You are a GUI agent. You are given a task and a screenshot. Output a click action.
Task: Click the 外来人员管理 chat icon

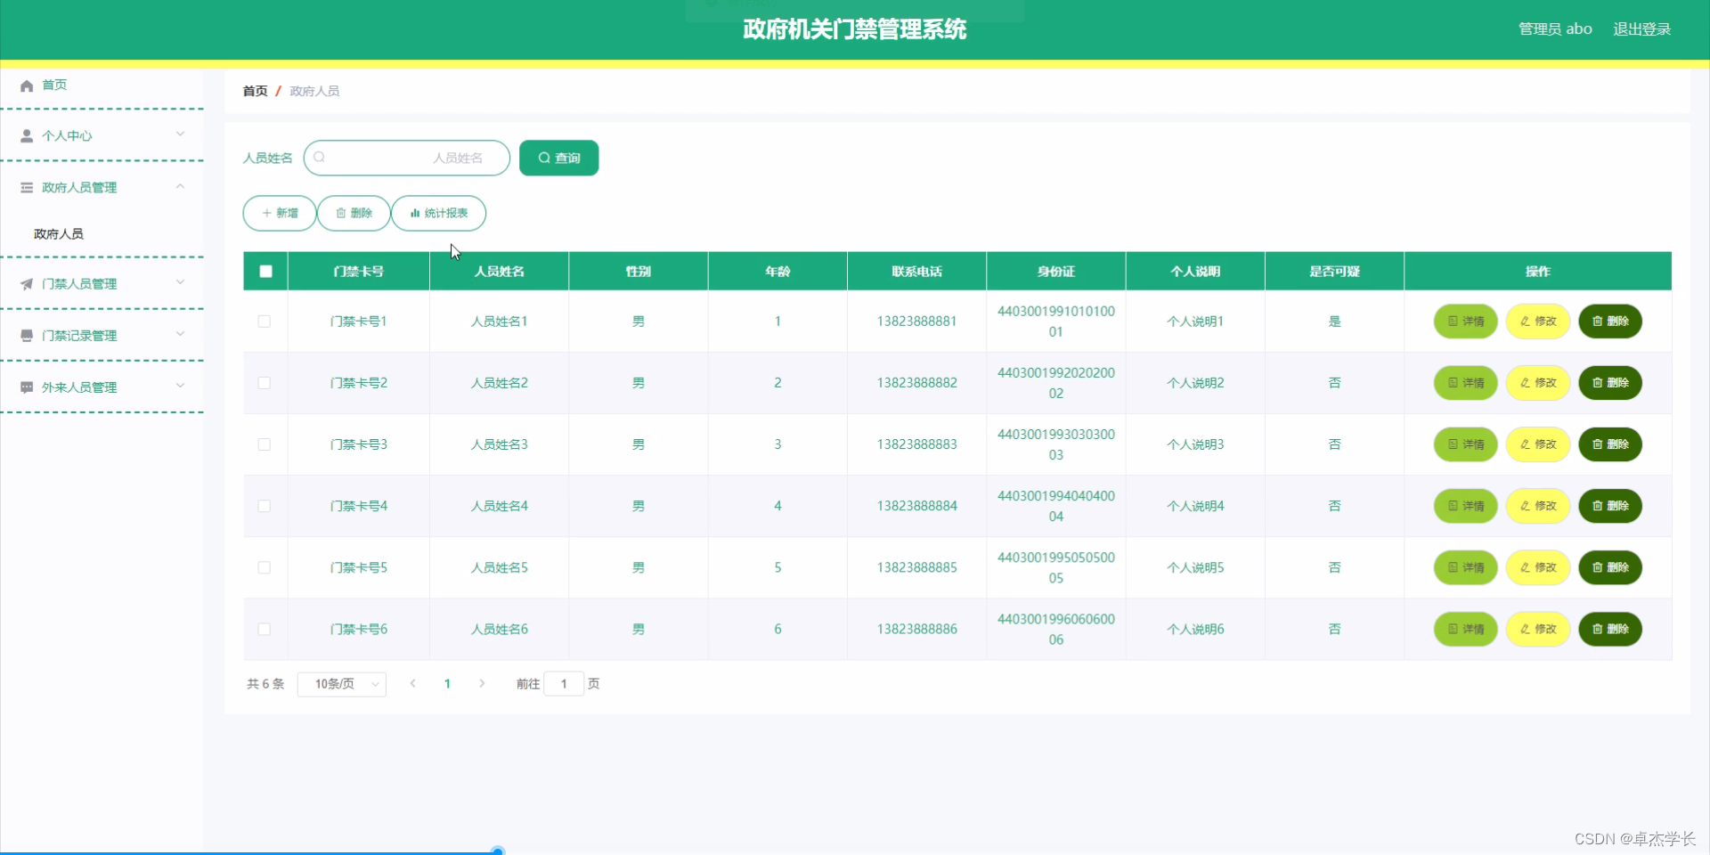(x=26, y=387)
